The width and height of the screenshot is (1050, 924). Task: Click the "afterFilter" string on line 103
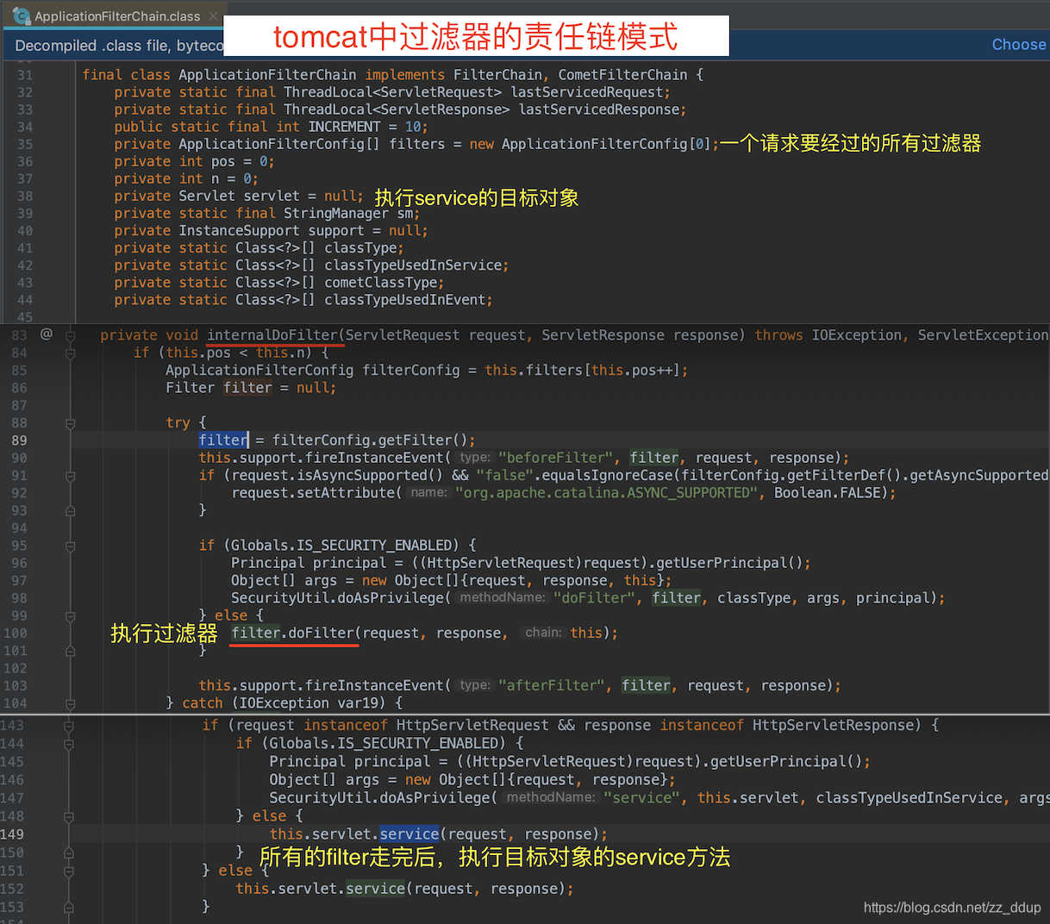coord(551,685)
